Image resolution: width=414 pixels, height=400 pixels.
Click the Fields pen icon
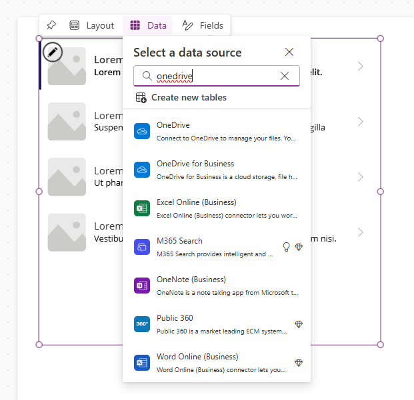pos(187,25)
